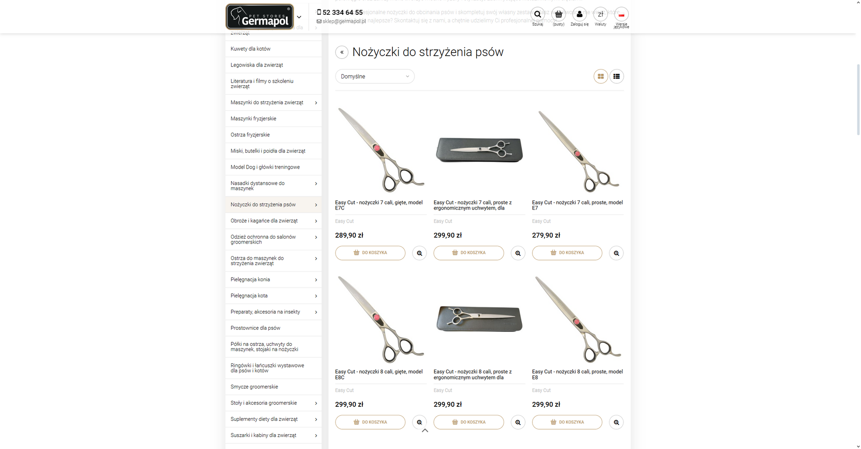The image size is (861, 449).
Task: Quick view Easy Cut E8C scissors
Action: point(419,422)
